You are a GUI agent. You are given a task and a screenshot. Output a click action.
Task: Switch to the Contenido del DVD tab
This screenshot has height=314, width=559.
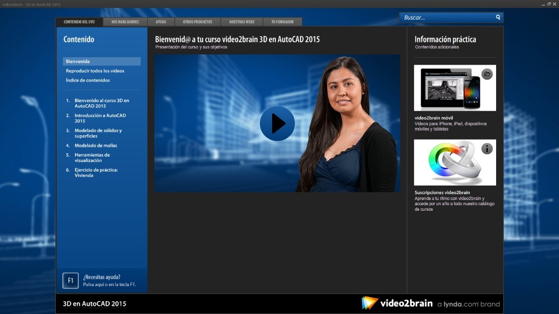tap(79, 22)
